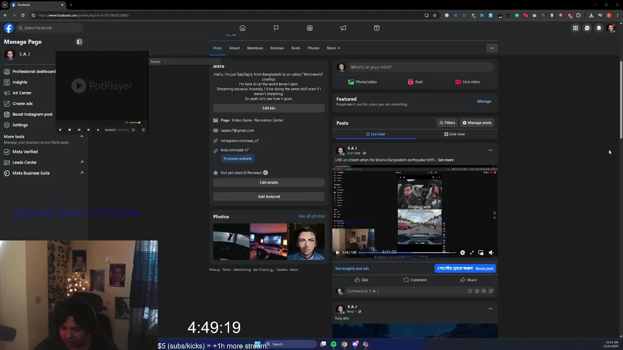Bookmark this page with star icon
623x350 pixels.
click(435, 15)
